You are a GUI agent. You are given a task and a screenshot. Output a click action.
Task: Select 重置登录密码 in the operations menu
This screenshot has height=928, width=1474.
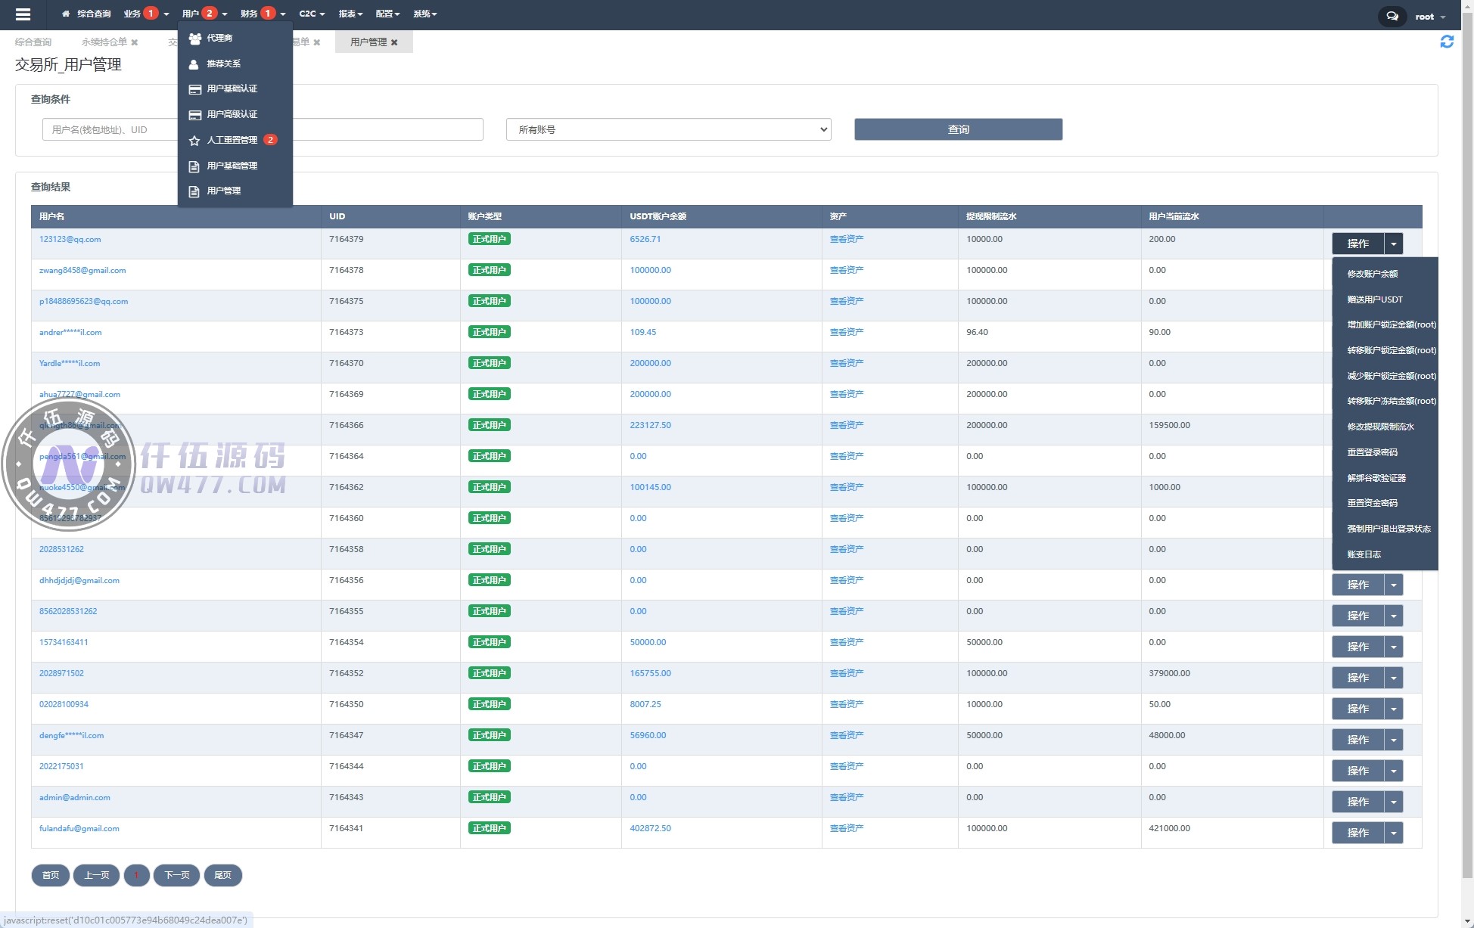coord(1372,452)
